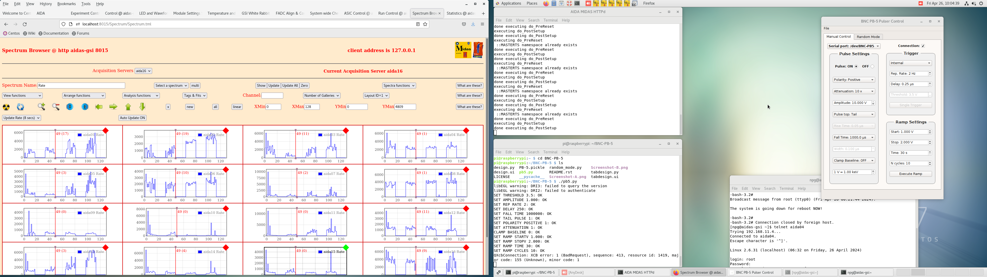Viewport: 987px width, 277px height.
Task: Open the Analysis functions dropdown
Action: (141, 96)
